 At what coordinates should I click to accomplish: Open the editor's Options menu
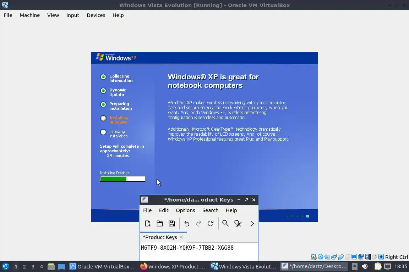pyautogui.click(x=185, y=210)
